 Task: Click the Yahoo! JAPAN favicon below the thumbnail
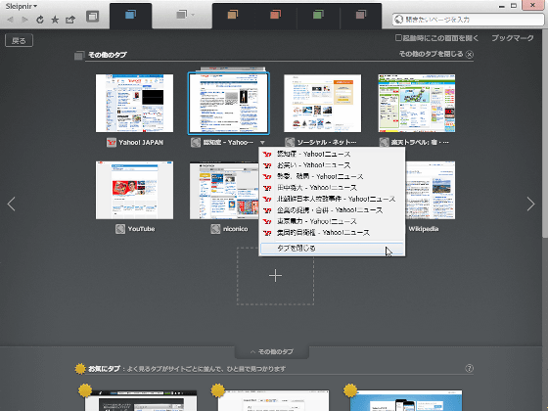(x=112, y=142)
